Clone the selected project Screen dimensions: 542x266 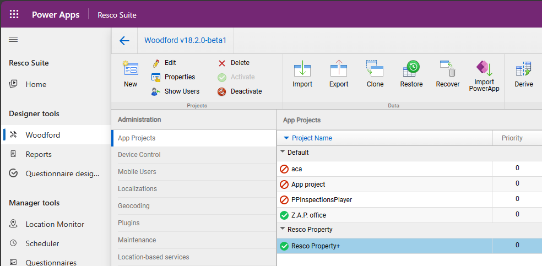375,69
